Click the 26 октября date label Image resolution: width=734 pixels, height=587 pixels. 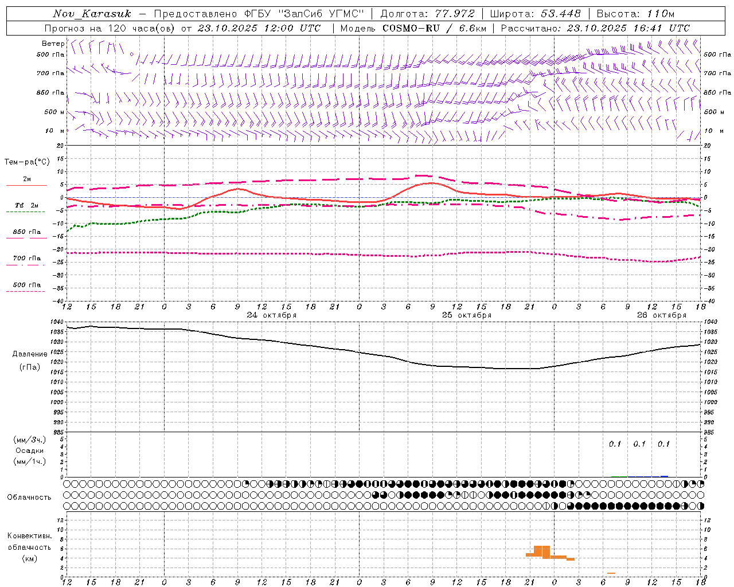(662, 315)
